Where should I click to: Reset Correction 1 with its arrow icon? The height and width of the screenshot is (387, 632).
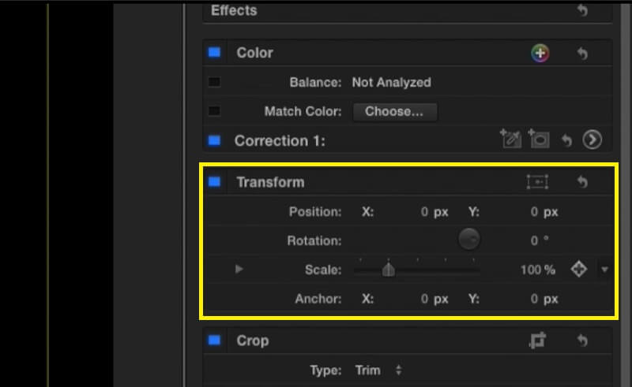click(x=566, y=140)
